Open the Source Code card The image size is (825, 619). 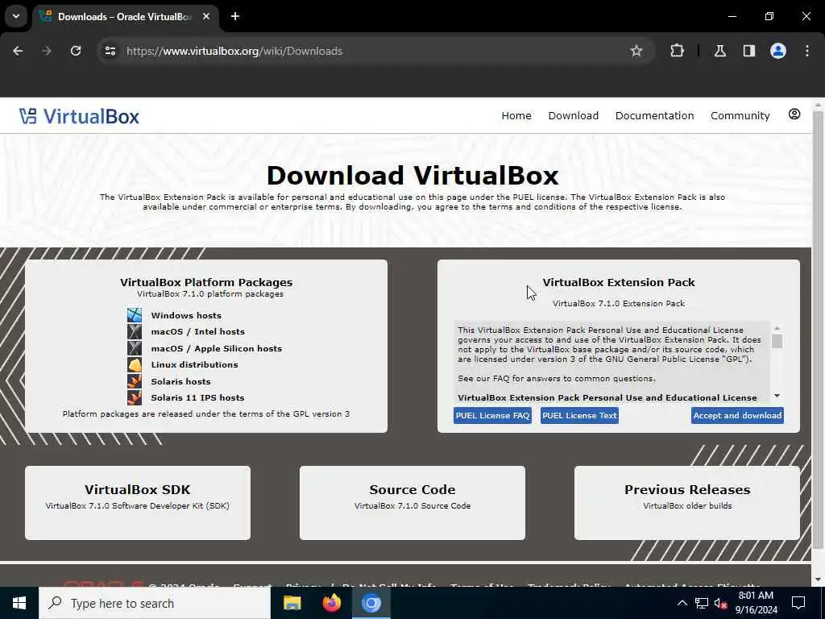click(412, 503)
